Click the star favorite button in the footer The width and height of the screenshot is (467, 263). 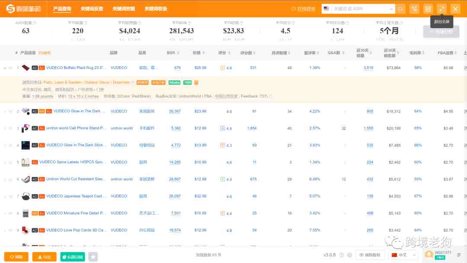[x=93, y=257]
